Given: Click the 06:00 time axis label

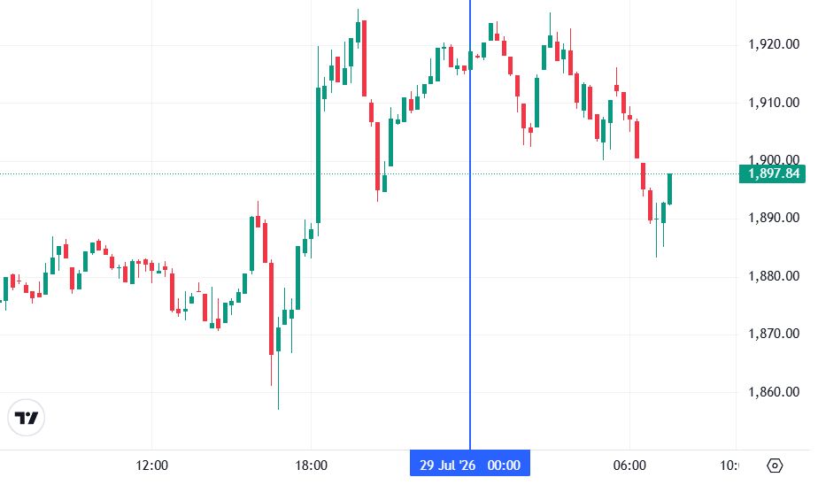Looking at the screenshot, I should tap(629, 466).
